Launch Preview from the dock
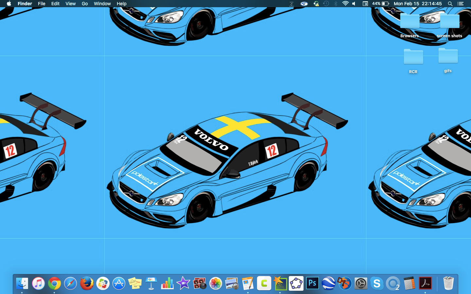The image size is (471, 294). [232, 283]
